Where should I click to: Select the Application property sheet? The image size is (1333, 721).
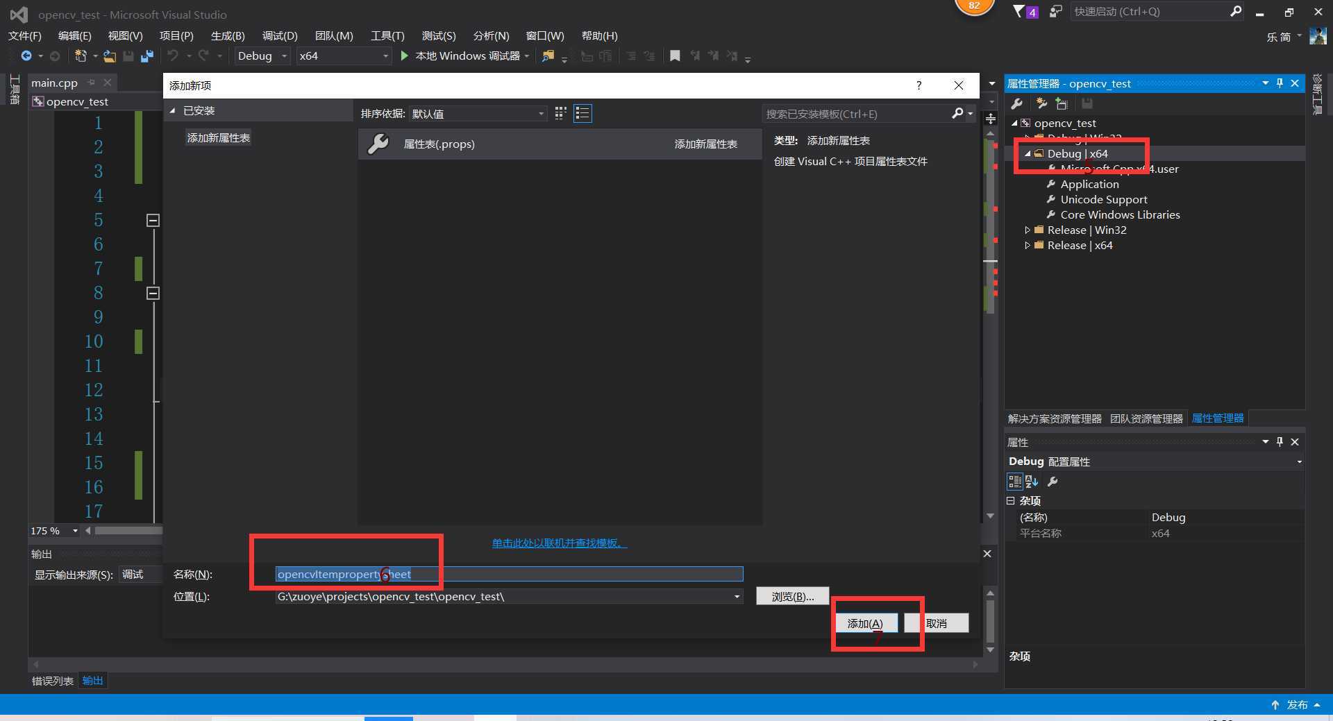(1089, 184)
